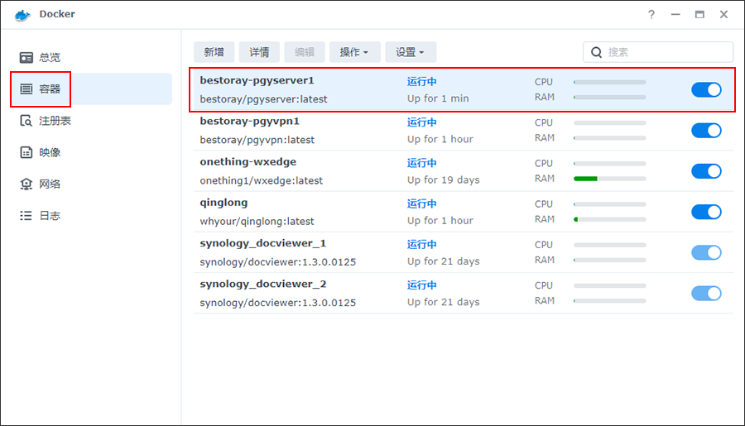
Task: Click the greyed 编辑 edit button
Action: coord(305,52)
